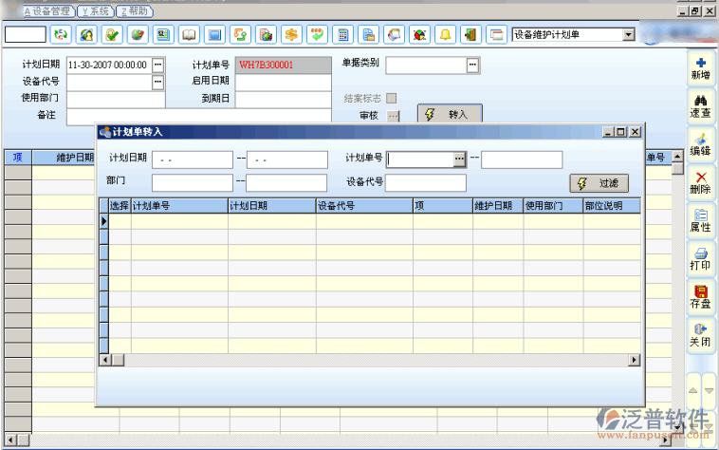This screenshot has height=450, width=719.
Task: Click the 过滤 (Filter) button
Action: pos(599,183)
